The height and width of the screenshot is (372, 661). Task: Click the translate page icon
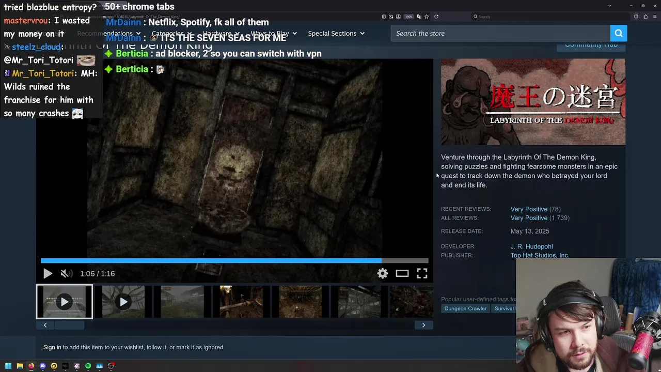pos(419,17)
